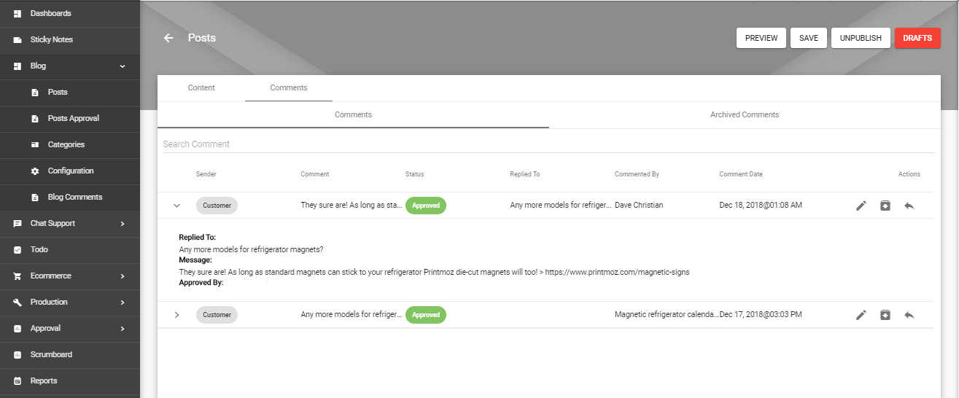Click the UNPUBLISH button
The height and width of the screenshot is (398, 959).
861,38
